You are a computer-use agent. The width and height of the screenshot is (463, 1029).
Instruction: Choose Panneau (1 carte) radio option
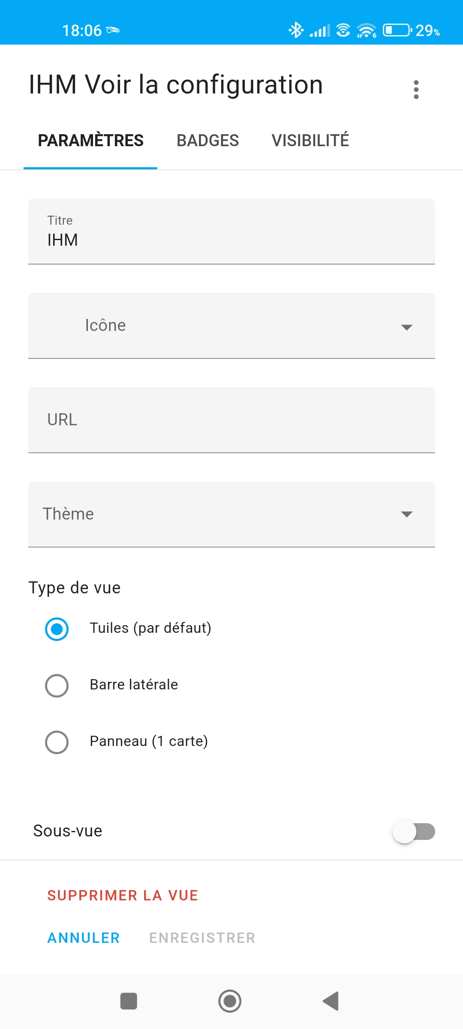click(x=57, y=742)
